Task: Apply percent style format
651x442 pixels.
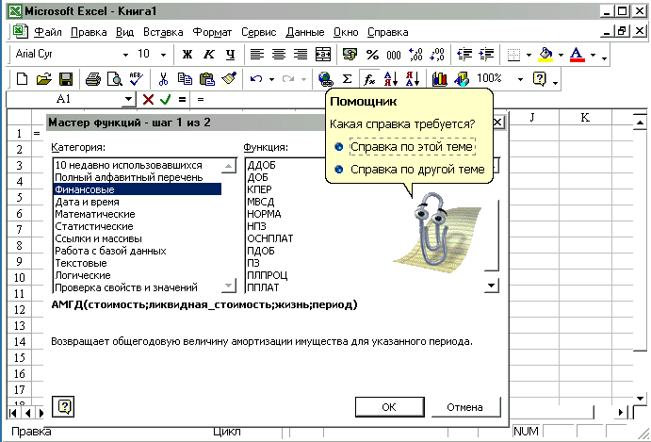Action: pyautogui.click(x=372, y=55)
